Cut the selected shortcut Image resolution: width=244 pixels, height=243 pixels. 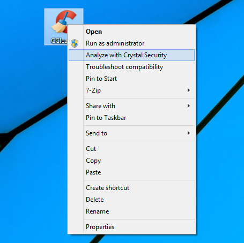click(131, 149)
